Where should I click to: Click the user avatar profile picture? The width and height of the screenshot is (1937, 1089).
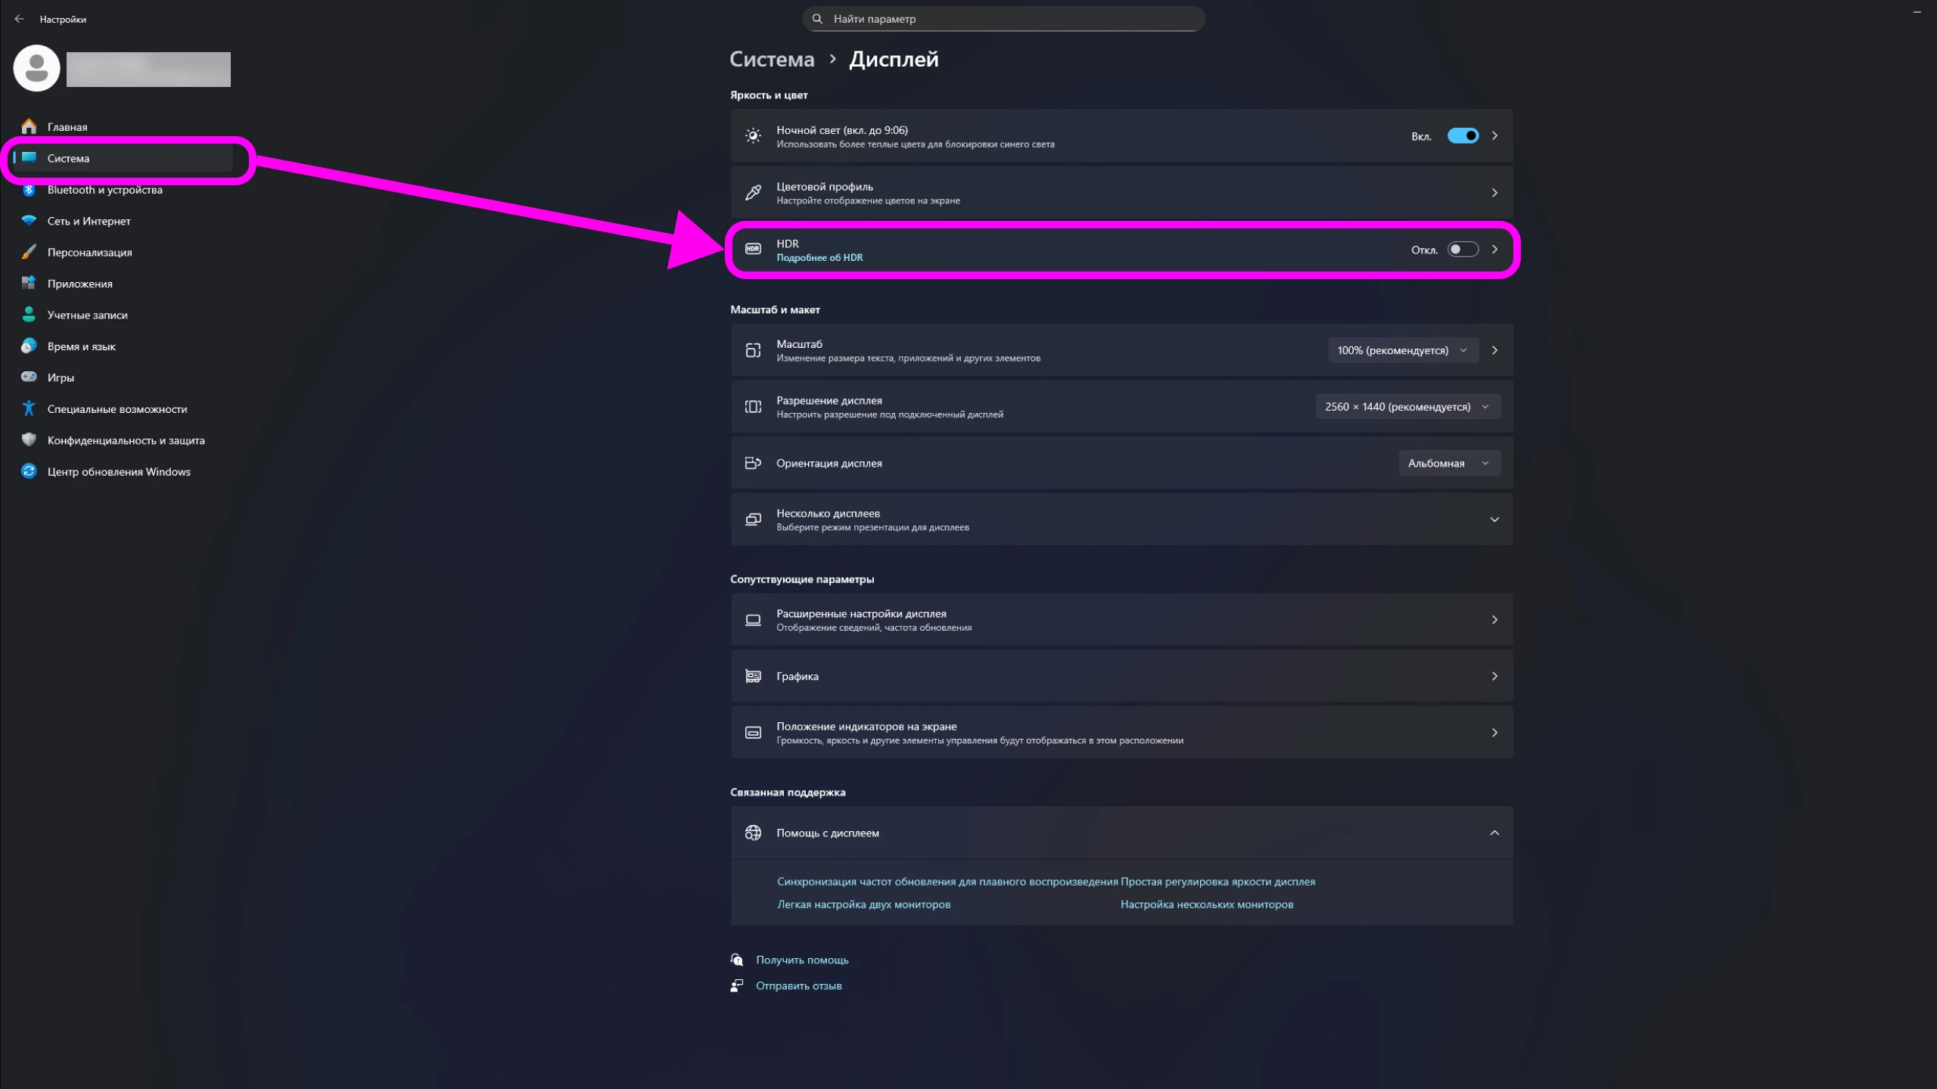[36, 68]
